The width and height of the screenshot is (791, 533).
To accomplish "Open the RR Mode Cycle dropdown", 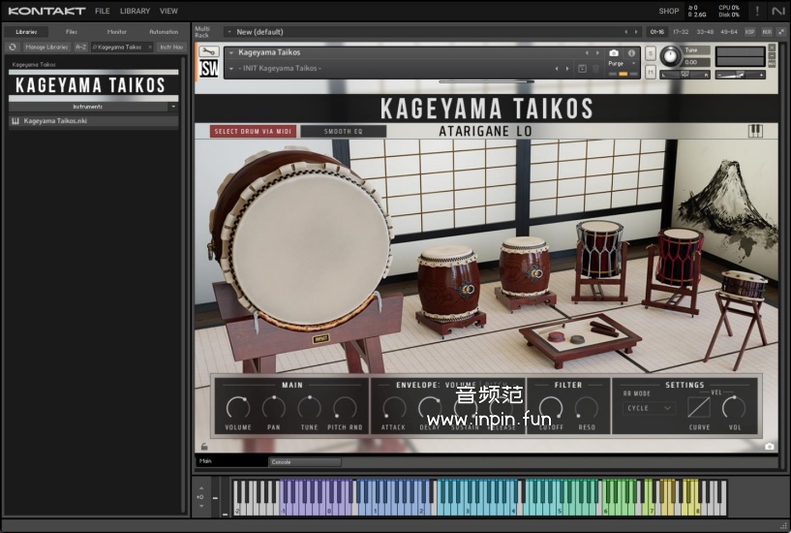I will coord(650,408).
